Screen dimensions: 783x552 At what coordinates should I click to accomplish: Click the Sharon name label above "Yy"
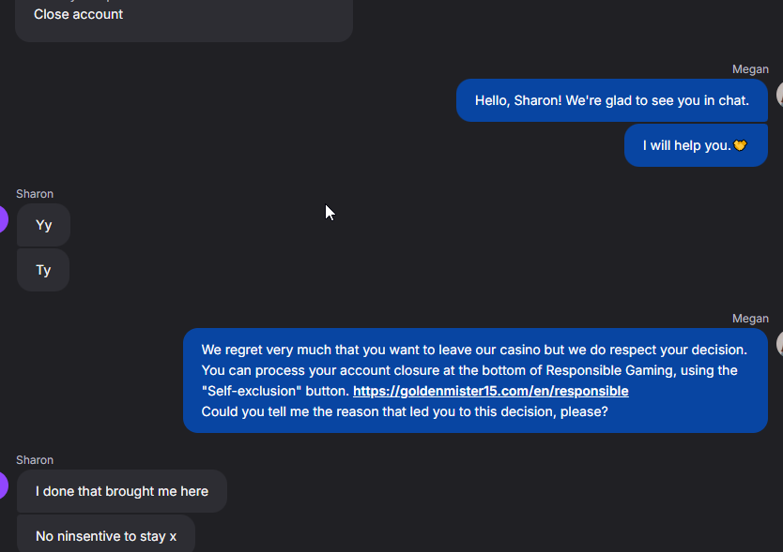pos(35,194)
